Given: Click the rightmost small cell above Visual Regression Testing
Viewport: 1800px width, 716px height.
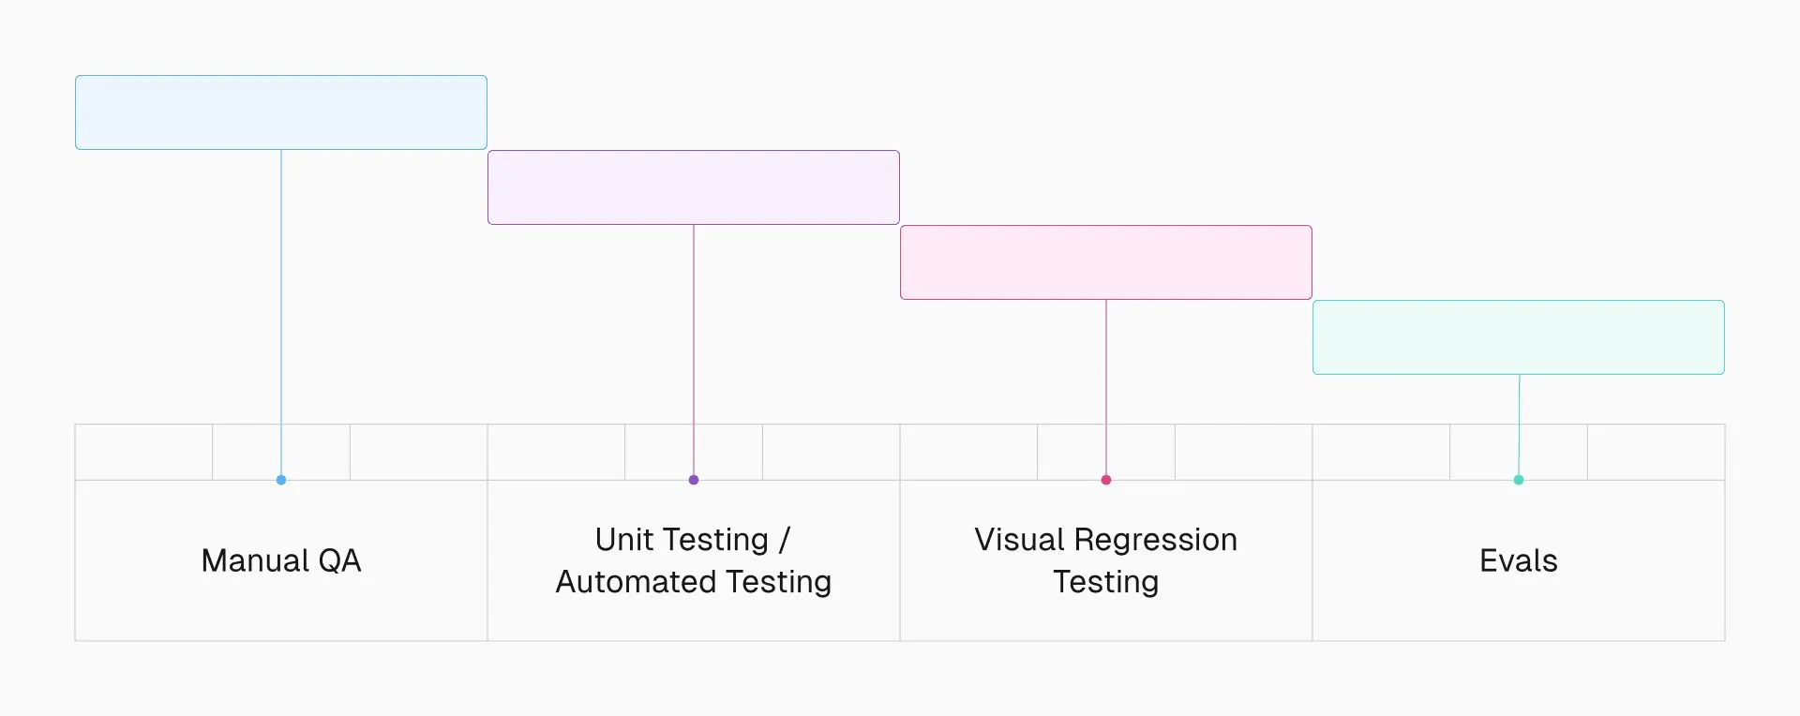Looking at the screenshot, I should click(x=1243, y=452).
